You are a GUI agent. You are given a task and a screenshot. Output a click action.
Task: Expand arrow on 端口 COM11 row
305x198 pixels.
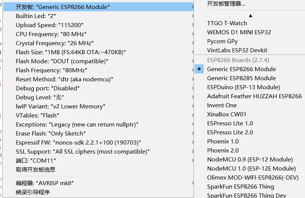pos(192,161)
